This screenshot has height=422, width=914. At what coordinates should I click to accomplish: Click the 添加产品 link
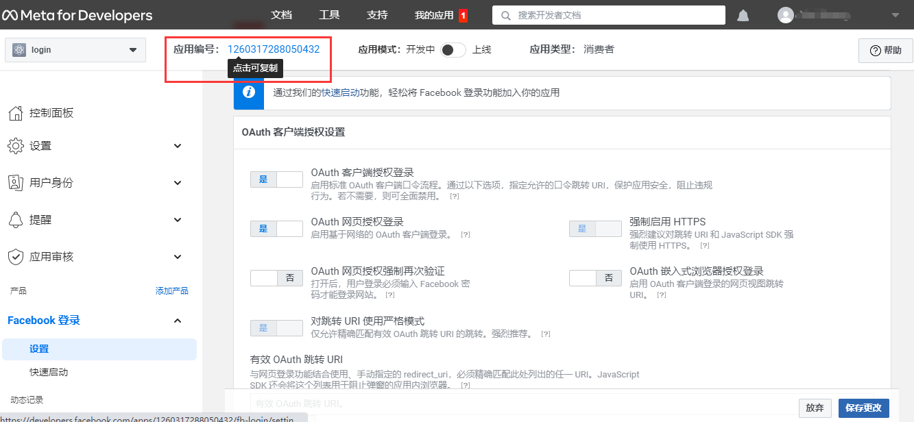click(x=171, y=291)
